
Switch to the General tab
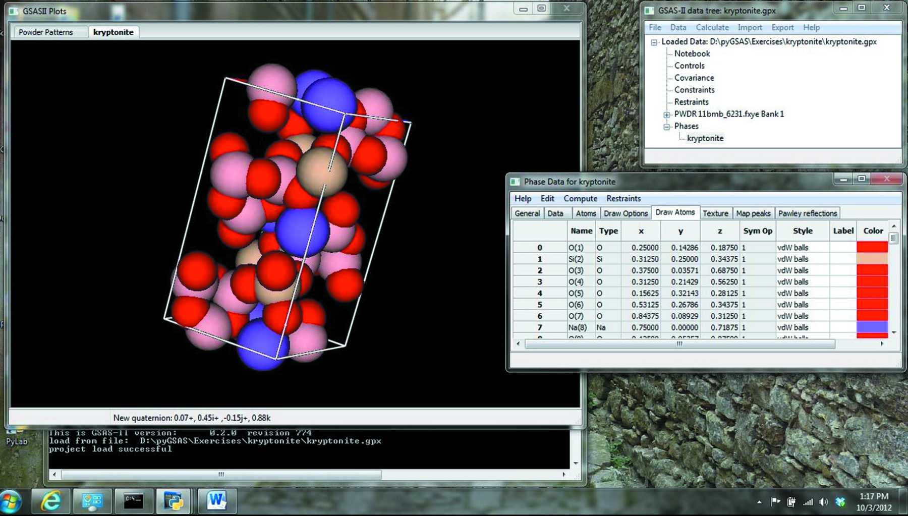coord(527,213)
